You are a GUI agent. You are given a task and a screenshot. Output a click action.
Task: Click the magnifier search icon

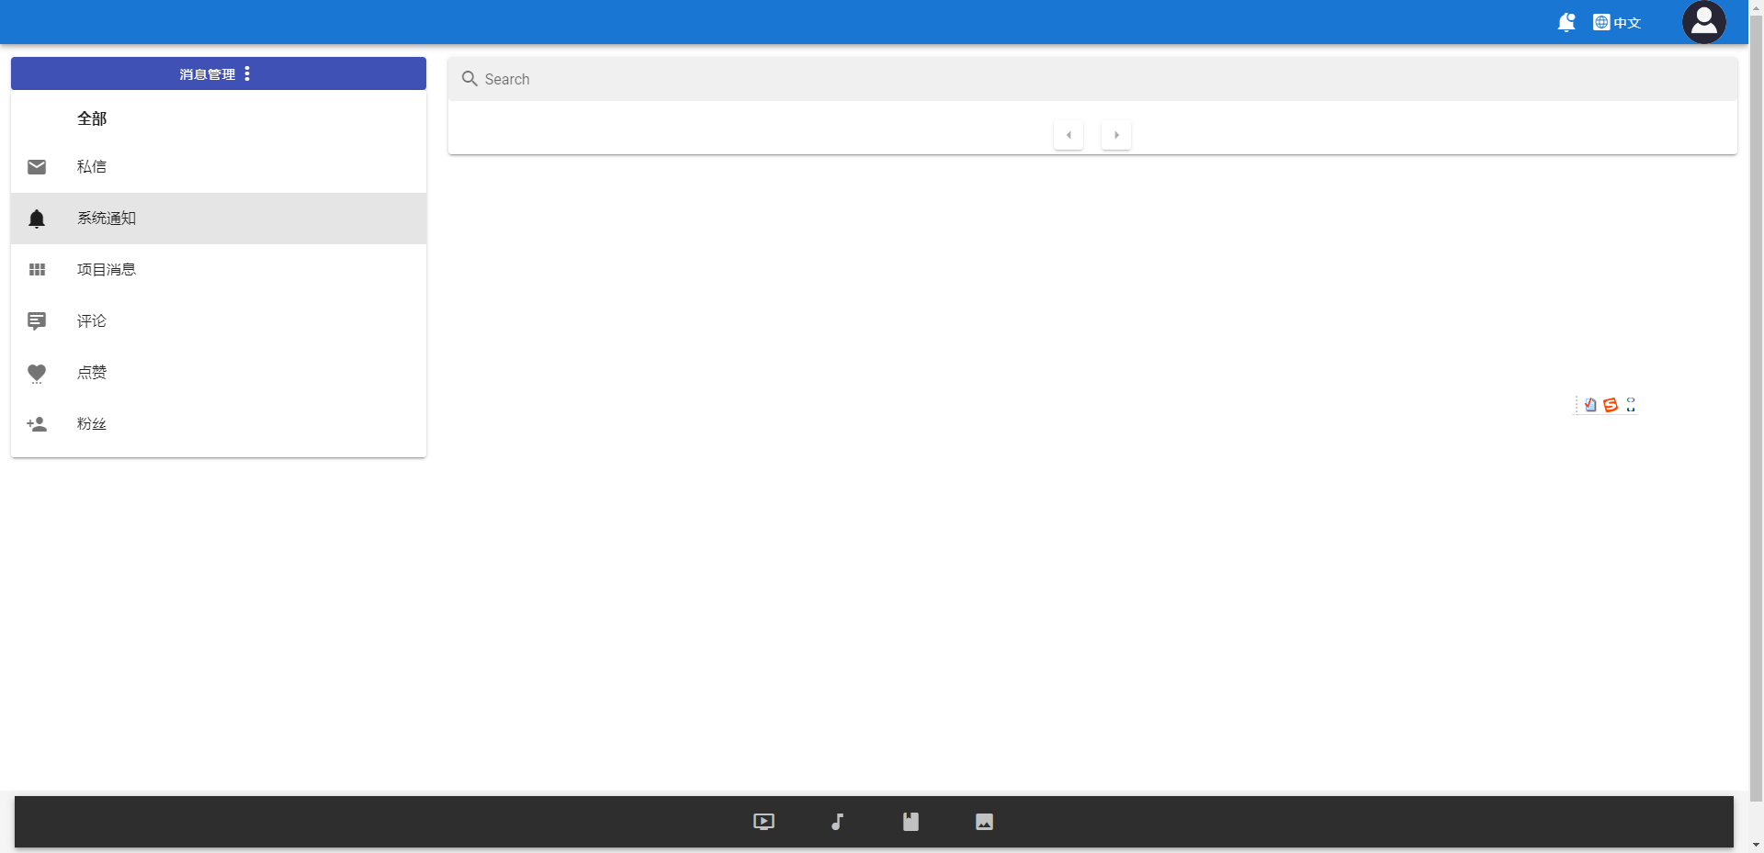click(469, 79)
